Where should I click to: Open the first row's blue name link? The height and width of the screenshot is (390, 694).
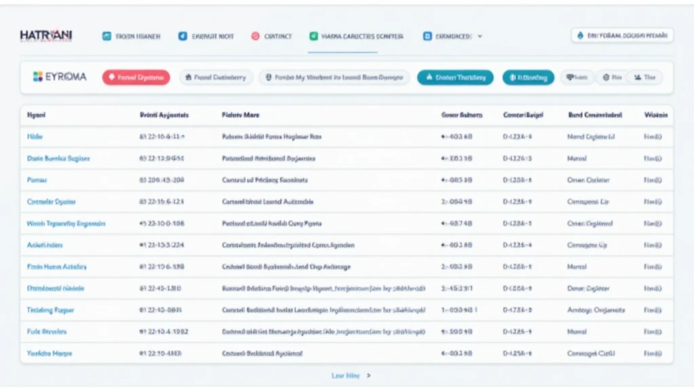(35, 137)
